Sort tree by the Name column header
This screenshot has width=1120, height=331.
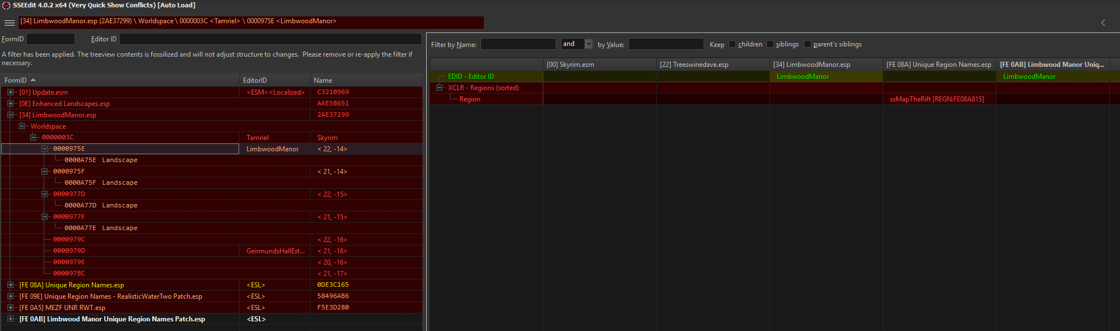367,80
